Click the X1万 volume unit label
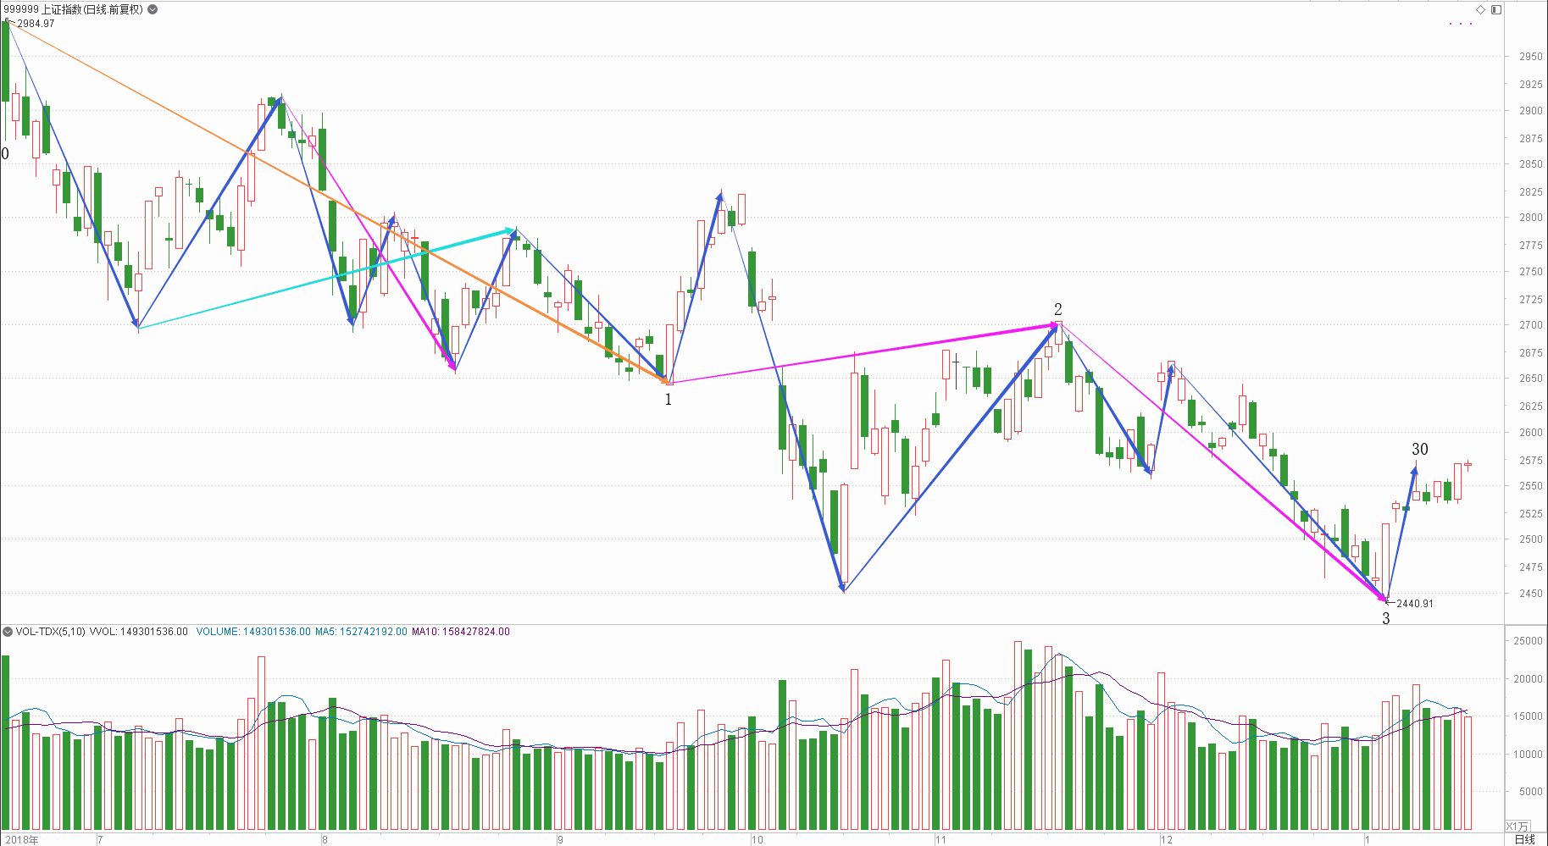Screen dimensions: 1548x846 (x=1517, y=826)
